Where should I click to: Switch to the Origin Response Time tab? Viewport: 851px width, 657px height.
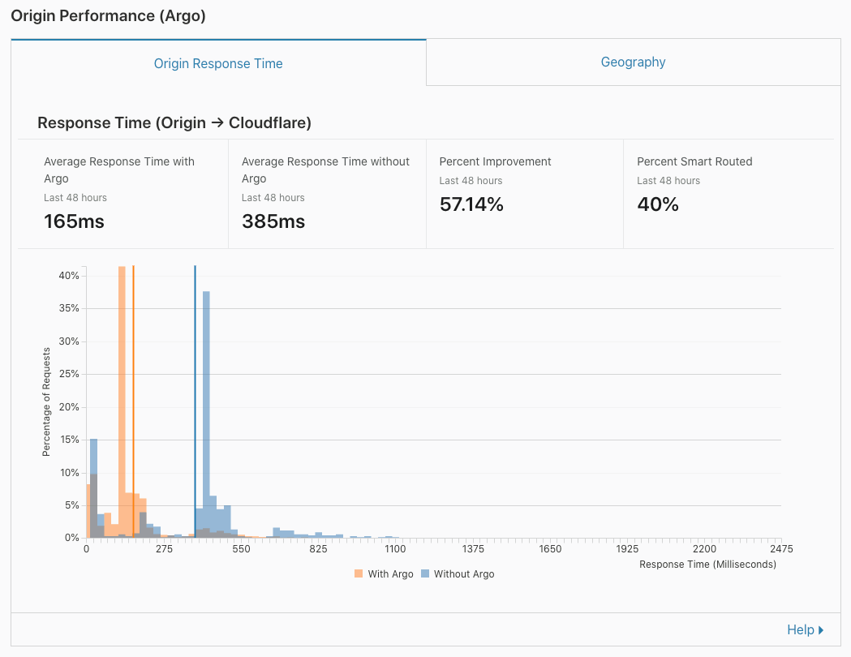point(218,63)
